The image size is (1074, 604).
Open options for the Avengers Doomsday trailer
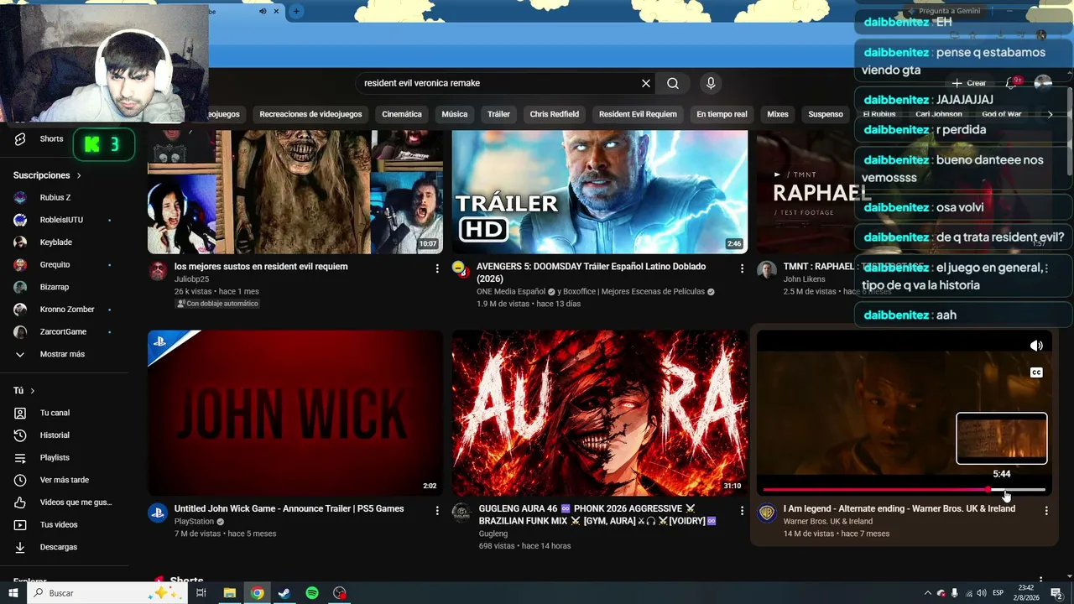[742, 268]
